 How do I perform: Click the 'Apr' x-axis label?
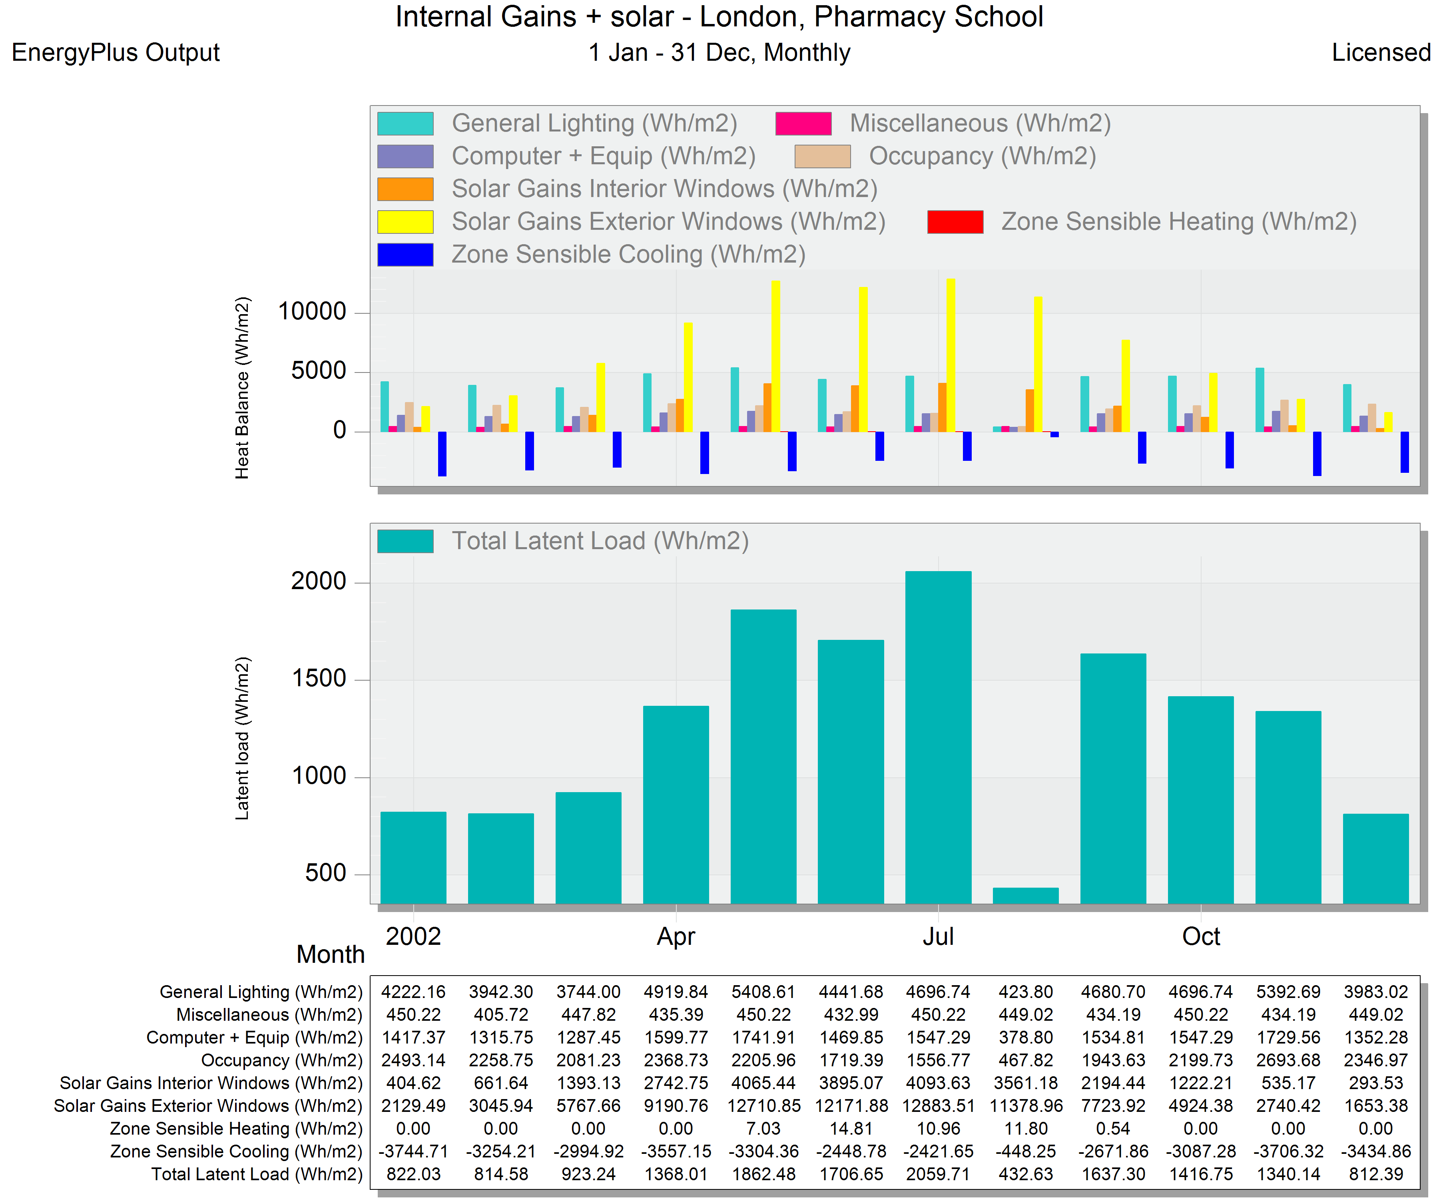[x=676, y=936]
